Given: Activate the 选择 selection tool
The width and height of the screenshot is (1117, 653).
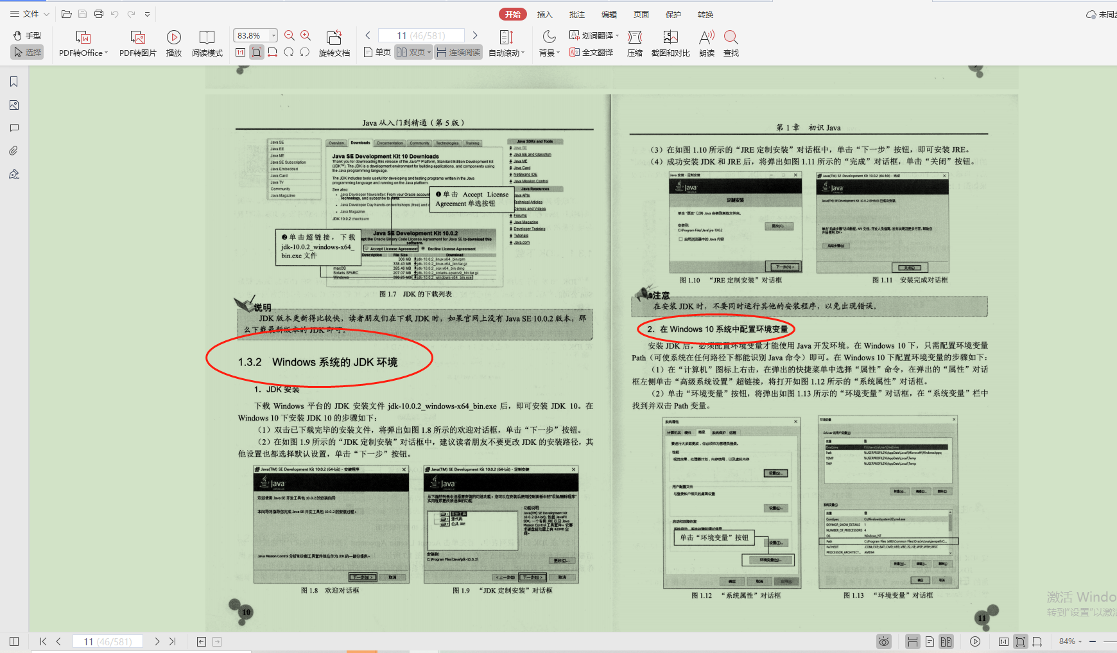Looking at the screenshot, I should (x=28, y=52).
